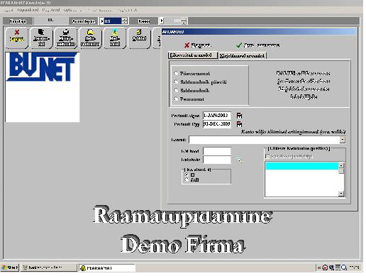Click the arrow left of period field
This screenshot has width=366, height=276.
click(101, 21)
